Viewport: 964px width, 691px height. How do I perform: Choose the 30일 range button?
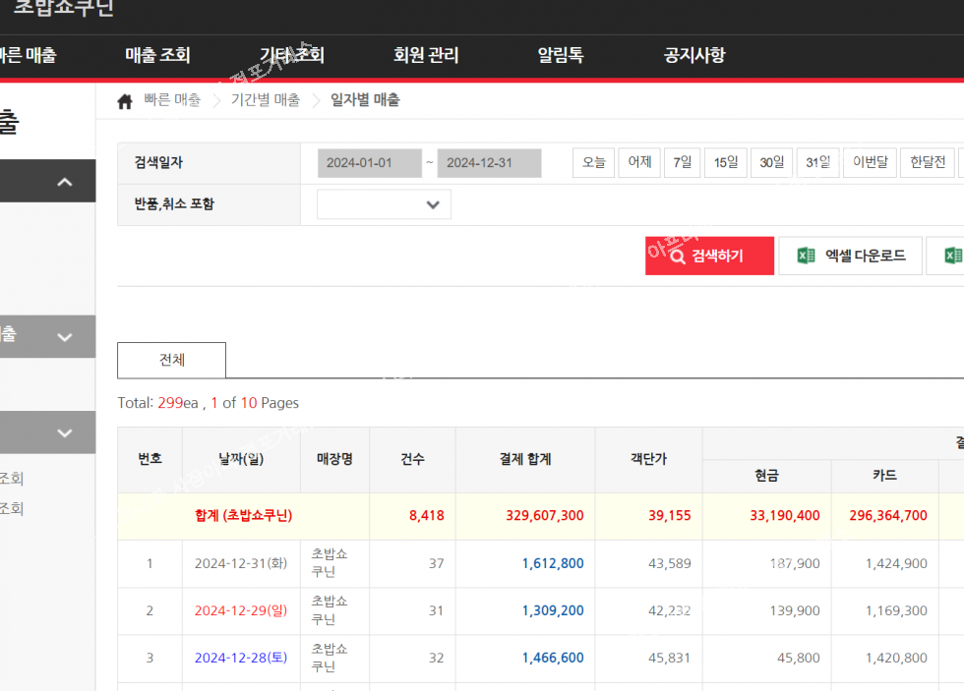[771, 163]
